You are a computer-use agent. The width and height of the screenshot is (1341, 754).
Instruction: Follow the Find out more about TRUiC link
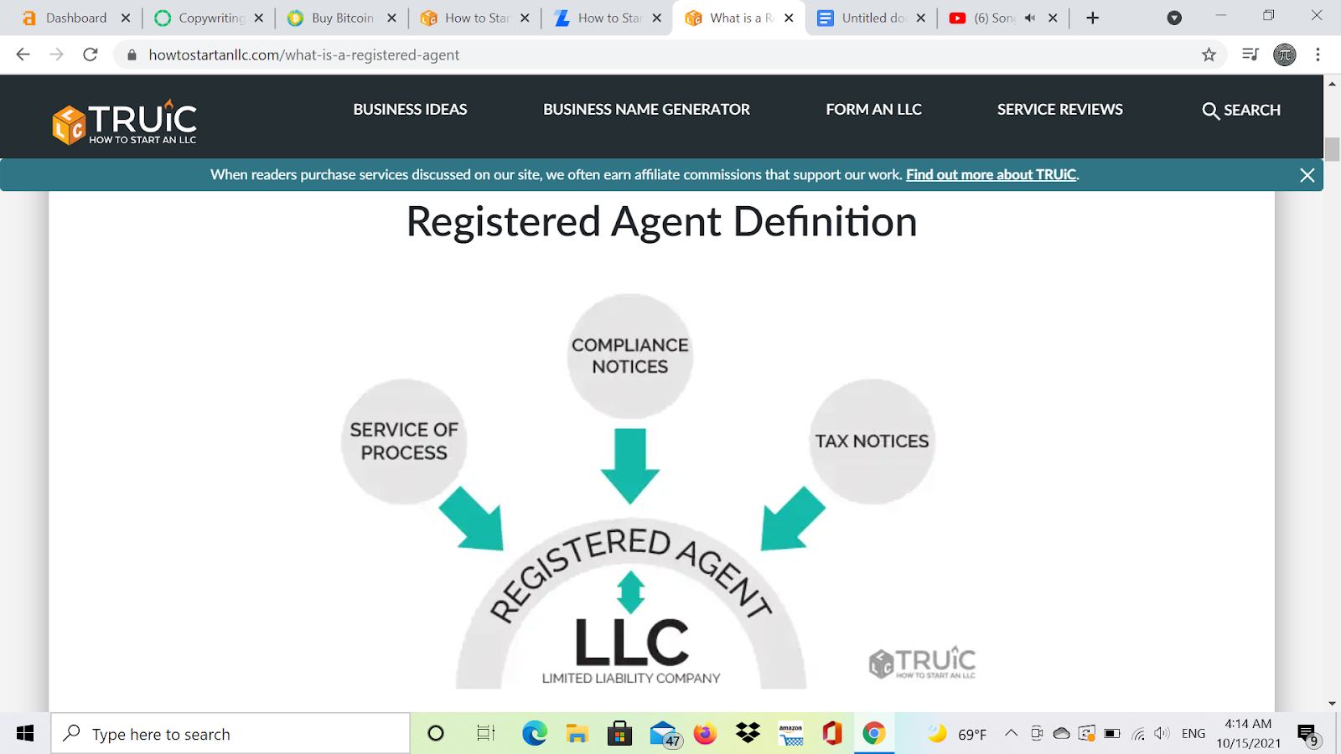pos(990,175)
